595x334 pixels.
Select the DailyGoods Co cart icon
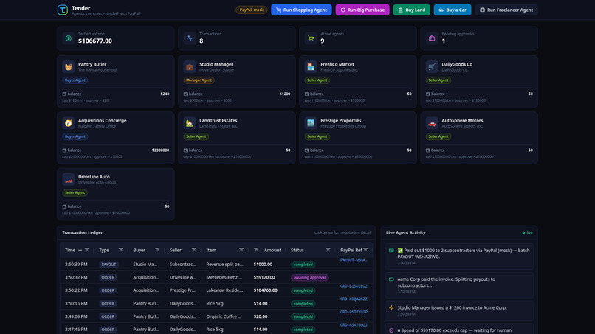pos(432,66)
